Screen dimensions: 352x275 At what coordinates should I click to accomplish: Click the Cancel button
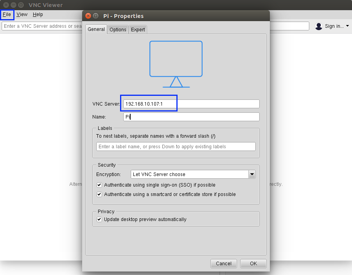click(x=224, y=264)
